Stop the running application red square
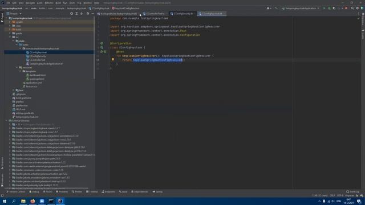The height and width of the screenshot is (205, 365). click(346, 8)
